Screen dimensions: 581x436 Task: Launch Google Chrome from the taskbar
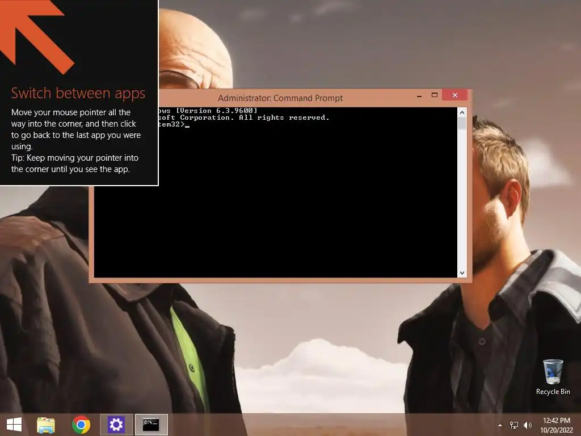coord(81,425)
